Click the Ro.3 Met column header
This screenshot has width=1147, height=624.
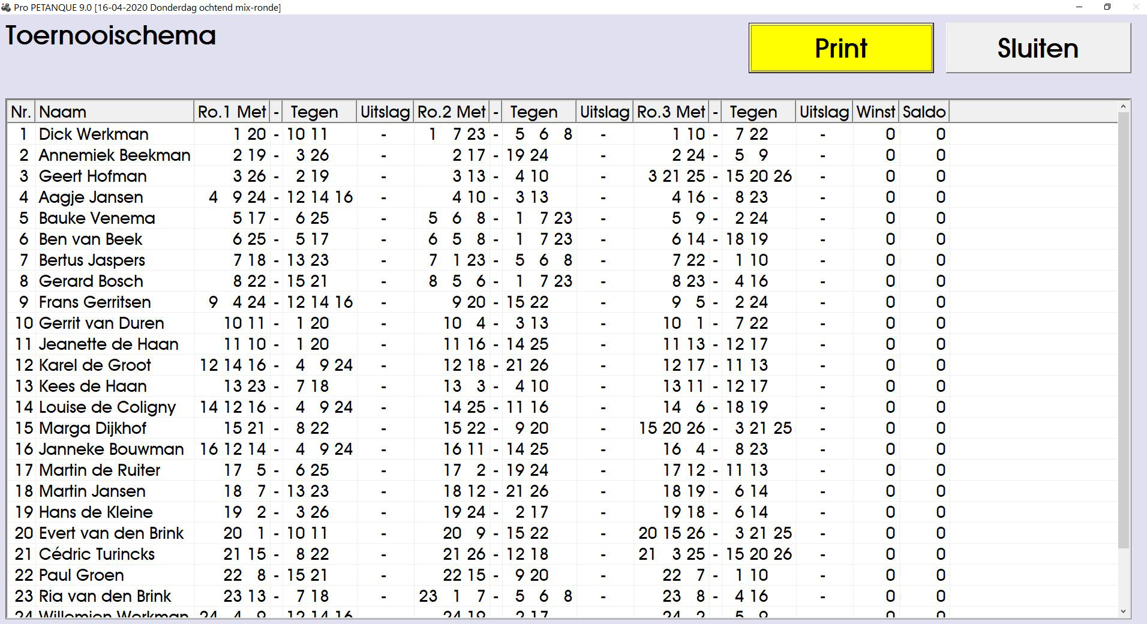671,112
